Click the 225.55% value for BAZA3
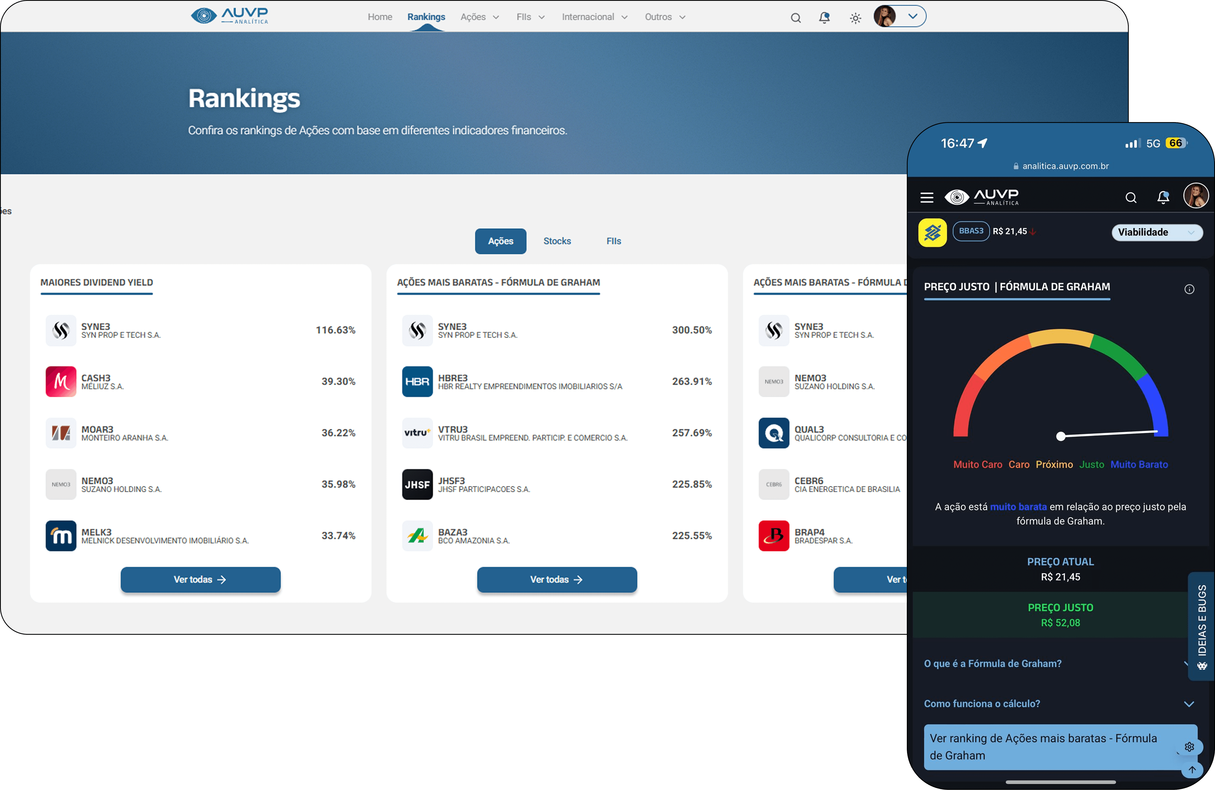Viewport: 1215px width, 790px height. pos(692,535)
